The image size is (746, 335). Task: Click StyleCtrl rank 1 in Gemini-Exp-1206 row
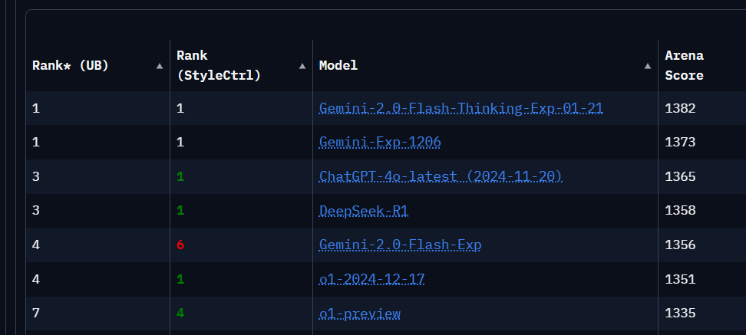coord(180,142)
